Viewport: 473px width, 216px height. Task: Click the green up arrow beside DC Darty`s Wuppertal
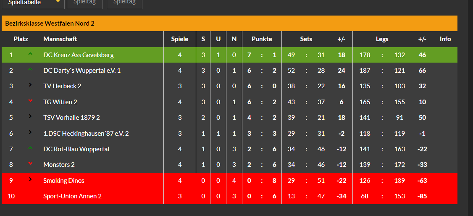tap(30, 69)
